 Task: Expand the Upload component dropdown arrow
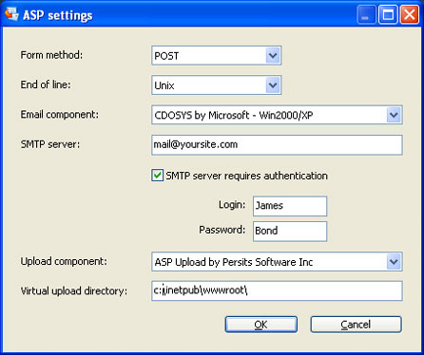pyautogui.click(x=394, y=262)
